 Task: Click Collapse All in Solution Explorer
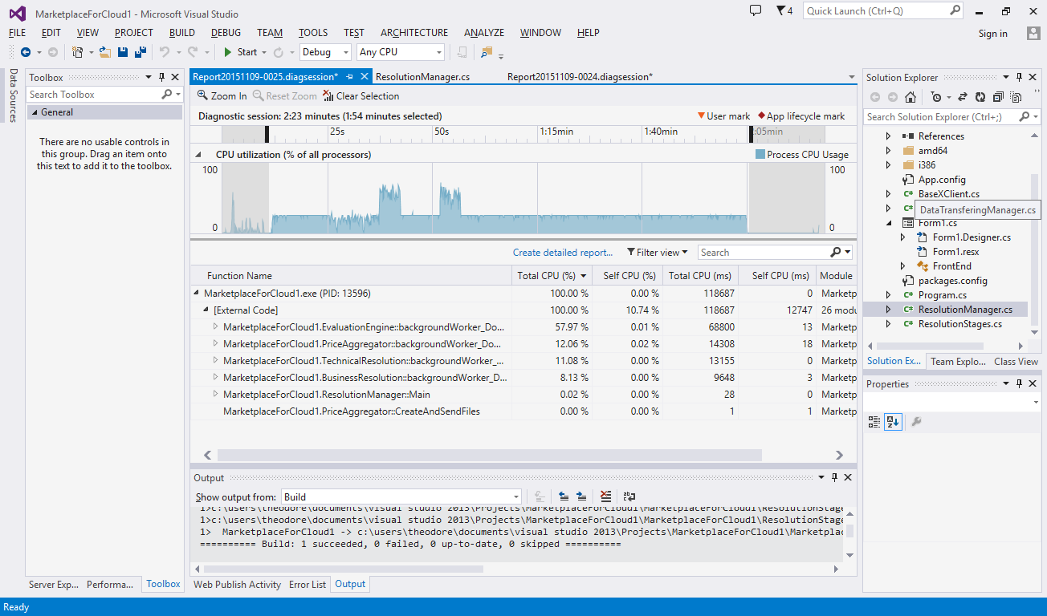tap(998, 97)
